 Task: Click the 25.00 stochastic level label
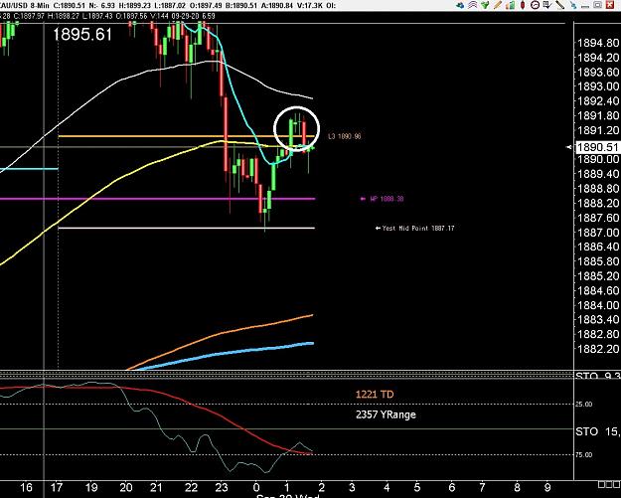584,405
